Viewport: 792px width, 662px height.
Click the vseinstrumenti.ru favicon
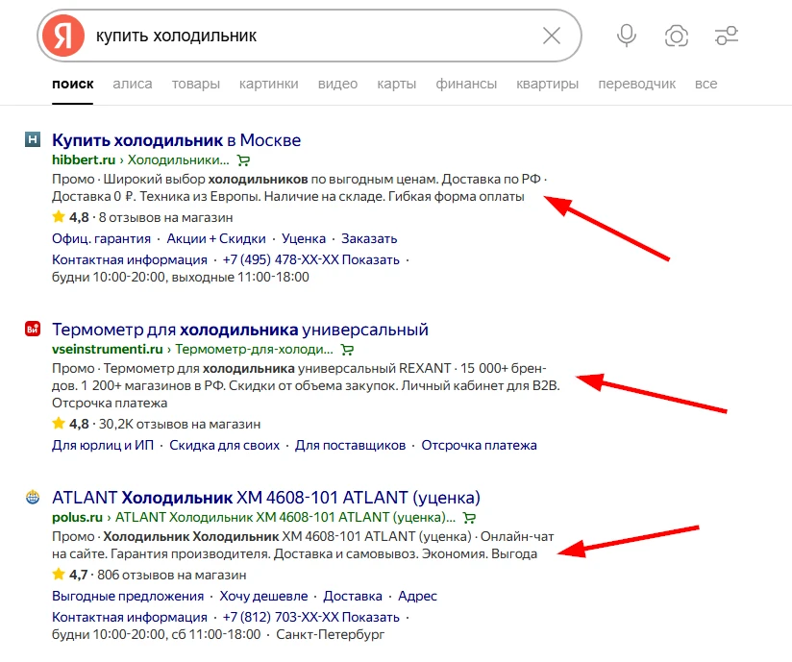click(32, 330)
